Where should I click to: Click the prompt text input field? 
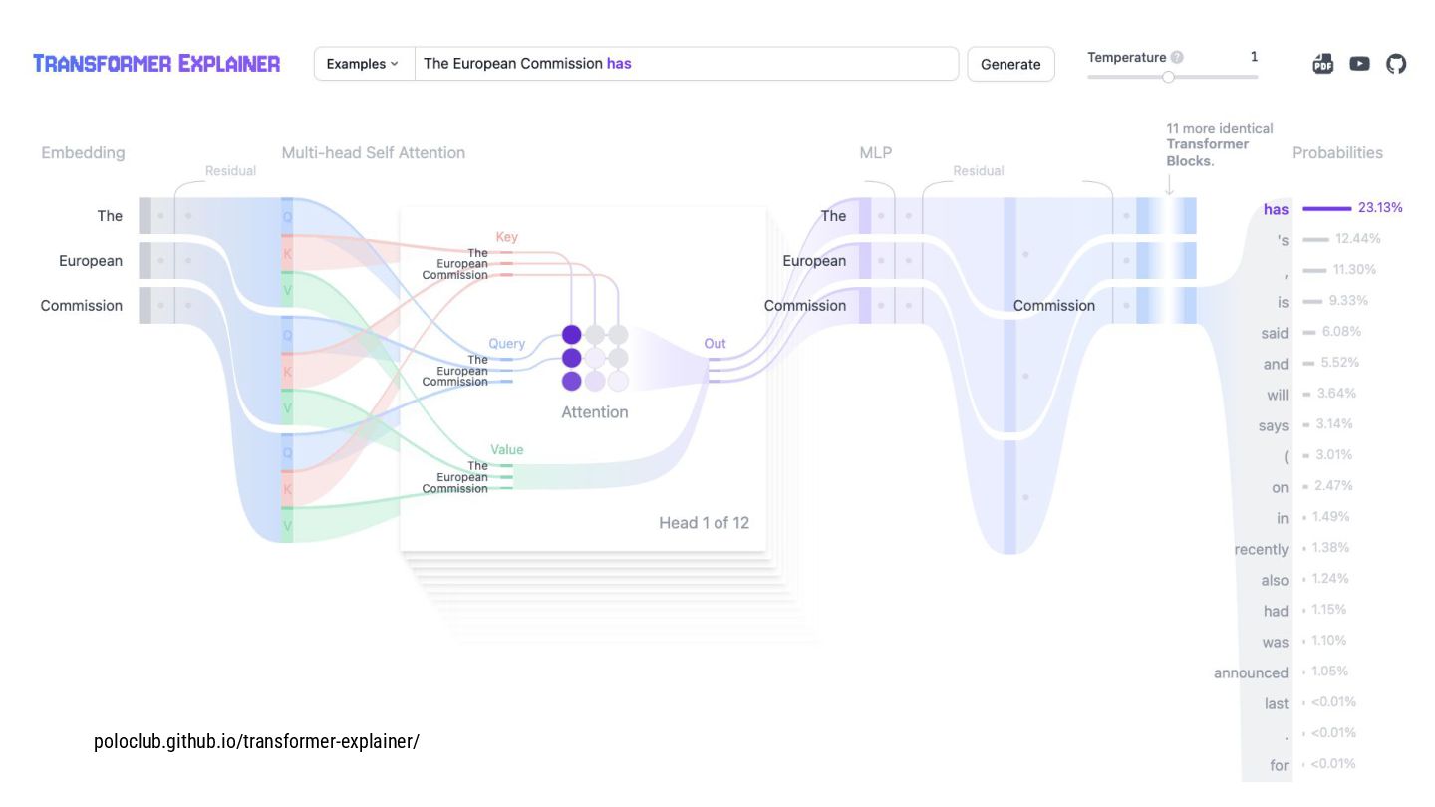[x=688, y=64]
